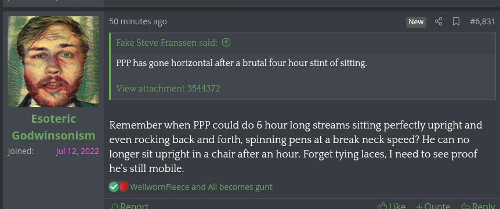Click the red heart reaction icon
This screenshot has width=500, height=209.
(x=124, y=187)
